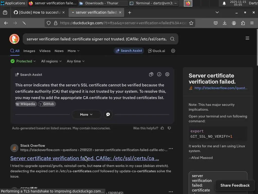Switch to the Terminal dartz@vm3 window
This screenshot has width=258, height=194.
point(154,3)
